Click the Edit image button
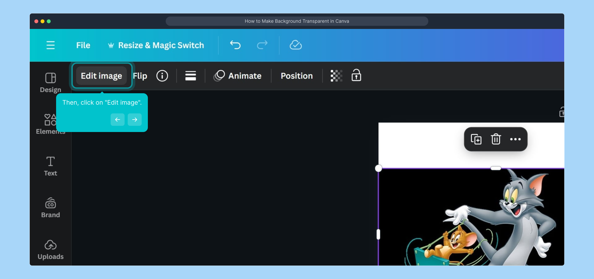The width and height of the screenshot is (594, 279). 101,76
